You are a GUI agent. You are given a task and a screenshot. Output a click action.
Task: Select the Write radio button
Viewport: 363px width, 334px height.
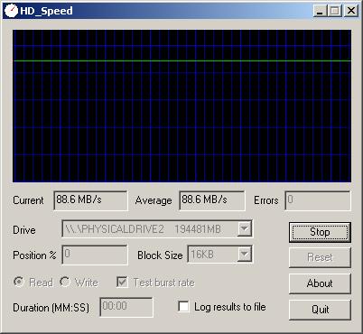click(x=65, y=282)
